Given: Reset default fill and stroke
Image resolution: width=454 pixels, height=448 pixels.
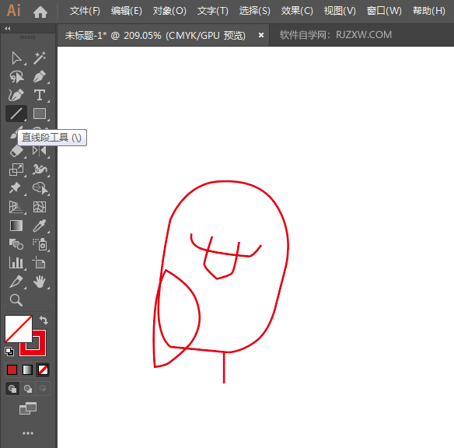Looking at the screenshot, I should point(9,352).
